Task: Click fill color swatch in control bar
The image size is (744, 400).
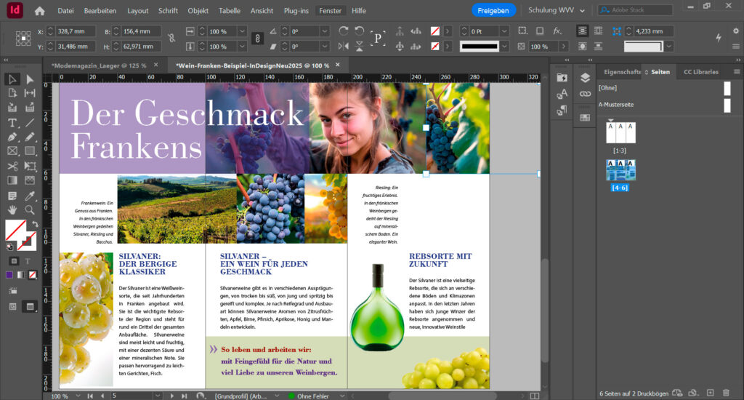Action: (434, 31)
